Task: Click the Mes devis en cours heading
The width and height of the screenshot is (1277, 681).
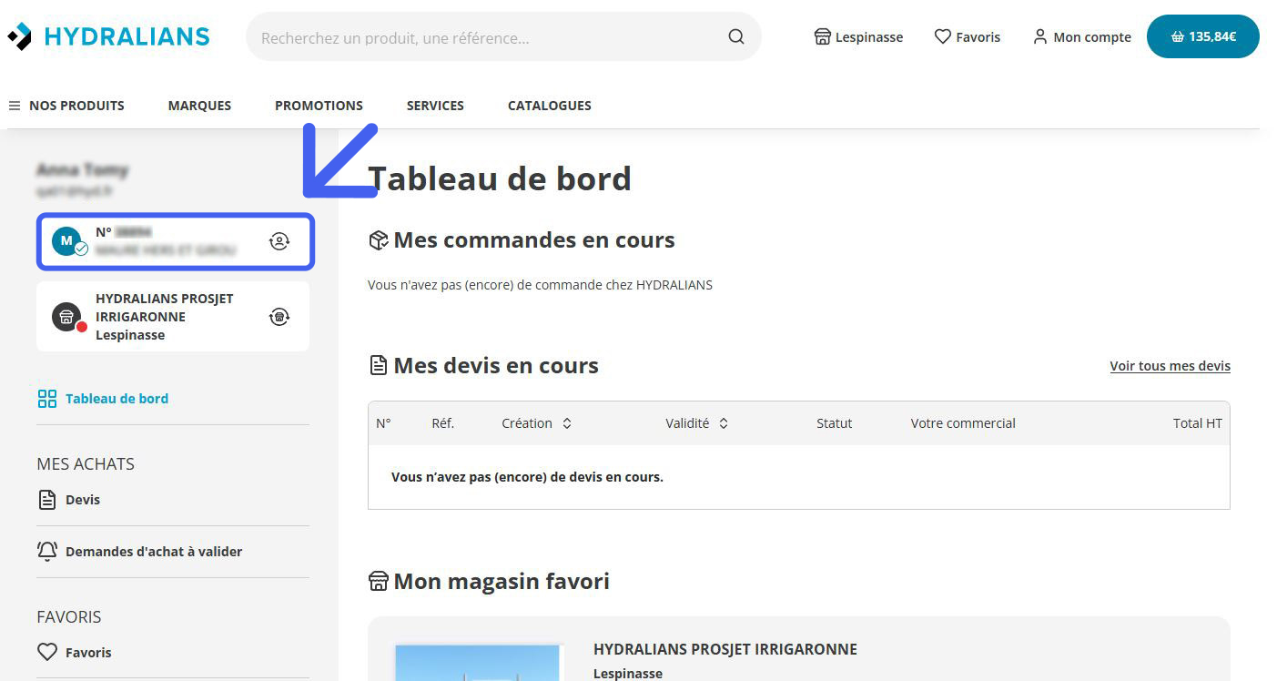Action: [483, 366]
